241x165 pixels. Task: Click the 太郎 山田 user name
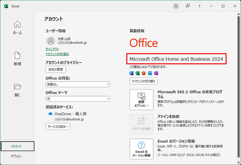coord(64,39)
